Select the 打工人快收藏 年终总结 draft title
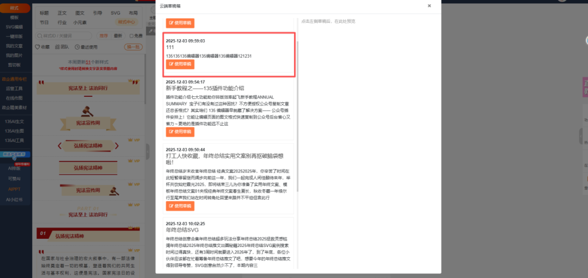The width and height of the screenshot is (588, 278). 226,159
